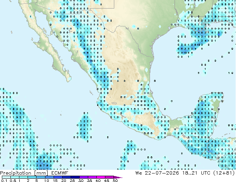Screen dimensions: 236x182
Task: Click the '15' legend value
Action: (55, 181)
